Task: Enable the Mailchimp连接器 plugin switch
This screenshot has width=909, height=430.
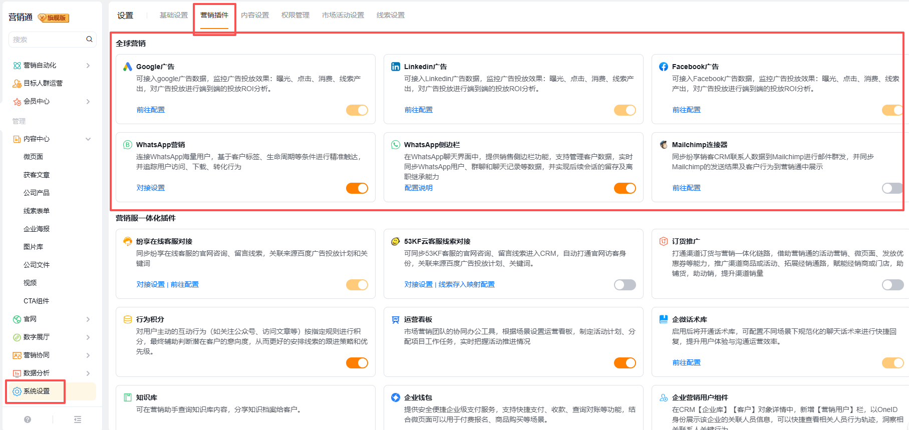Action: click(893, 188)
